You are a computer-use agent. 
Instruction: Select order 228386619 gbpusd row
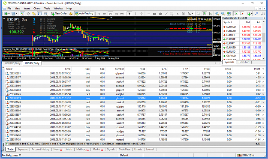point(135,98)
